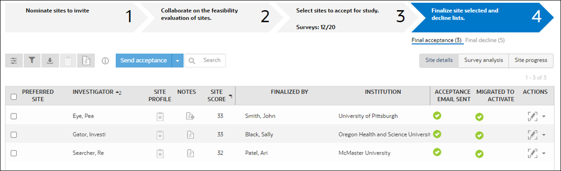Click edit action icon for Searcher, Re
Image resolution: width=561 pixels, height=171 pixels.
point(532,153)
